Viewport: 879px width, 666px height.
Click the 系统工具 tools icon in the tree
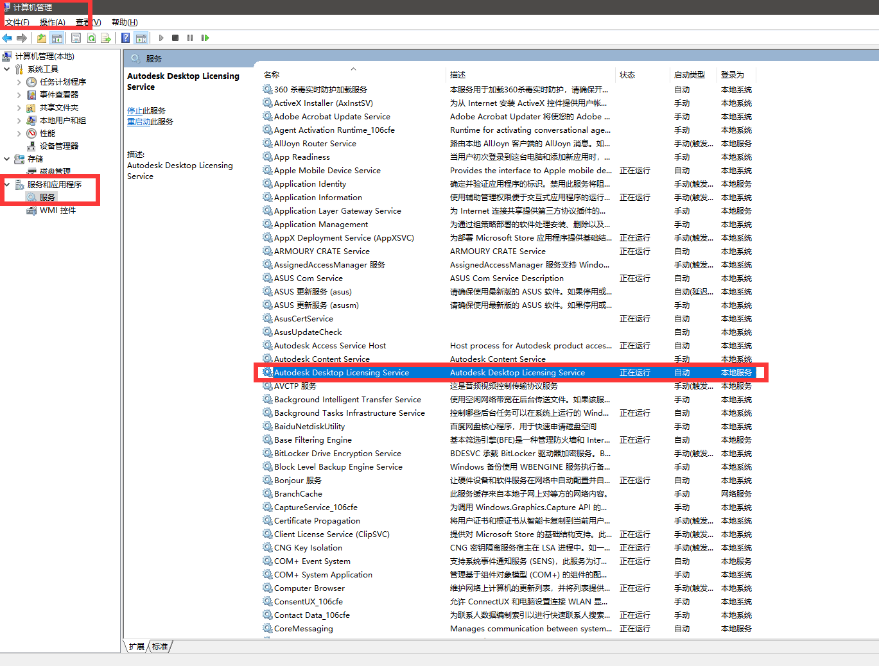(x=19, y=69)
